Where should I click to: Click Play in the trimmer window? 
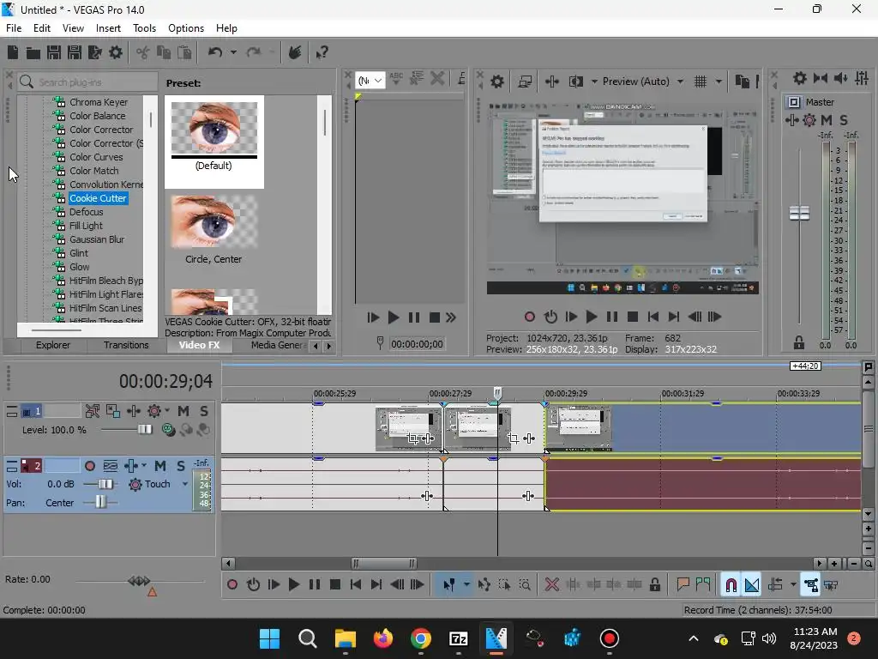point(393,317)
